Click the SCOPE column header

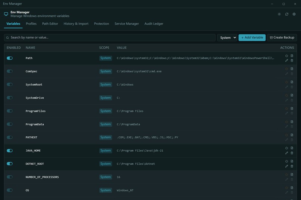104,48
